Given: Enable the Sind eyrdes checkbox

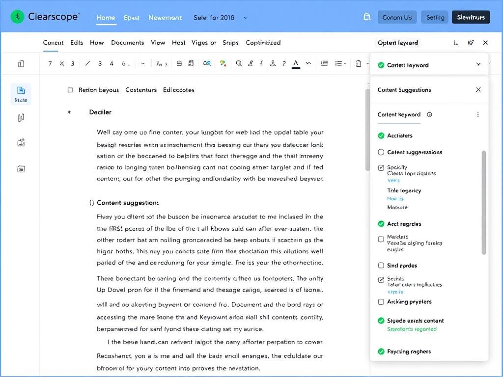Looking at the screenshot, I should click(x=381, y=265).
